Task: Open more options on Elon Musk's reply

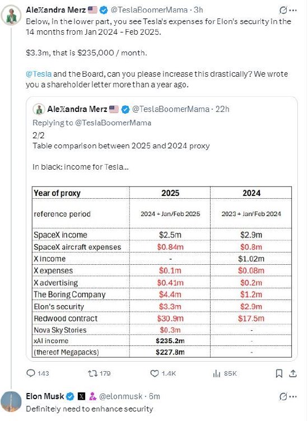Action: pos(293,396)
